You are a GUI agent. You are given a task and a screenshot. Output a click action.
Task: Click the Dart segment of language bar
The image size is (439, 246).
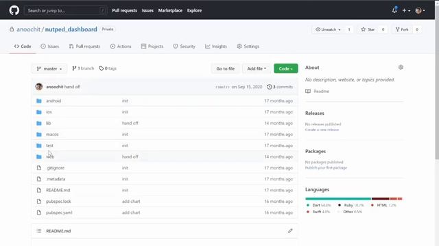click(x=338, y=199)
